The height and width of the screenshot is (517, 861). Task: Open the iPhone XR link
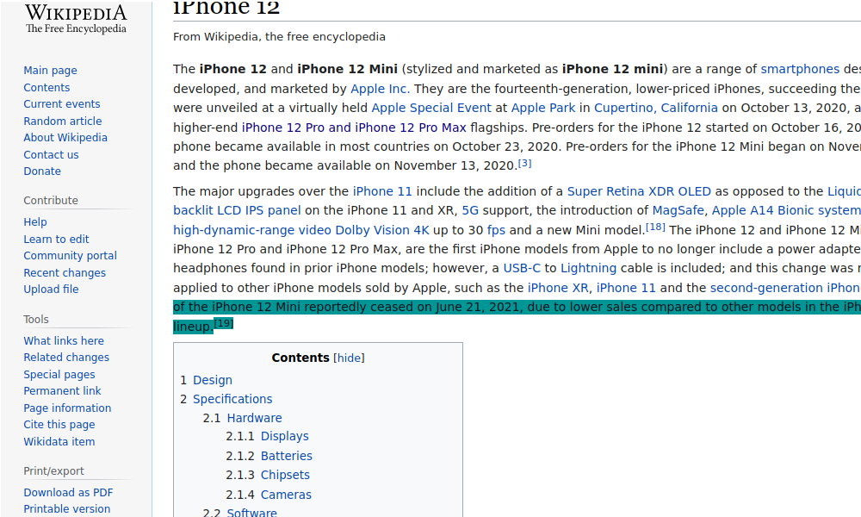point(557,288)
